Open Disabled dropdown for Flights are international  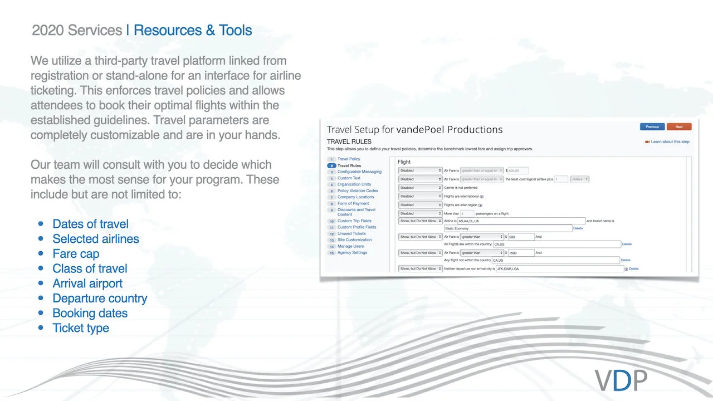[421, 196]
